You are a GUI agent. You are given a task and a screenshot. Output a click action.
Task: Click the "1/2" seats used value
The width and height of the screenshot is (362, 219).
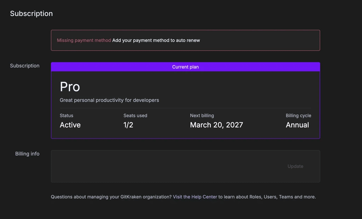(x=128, y=125)
